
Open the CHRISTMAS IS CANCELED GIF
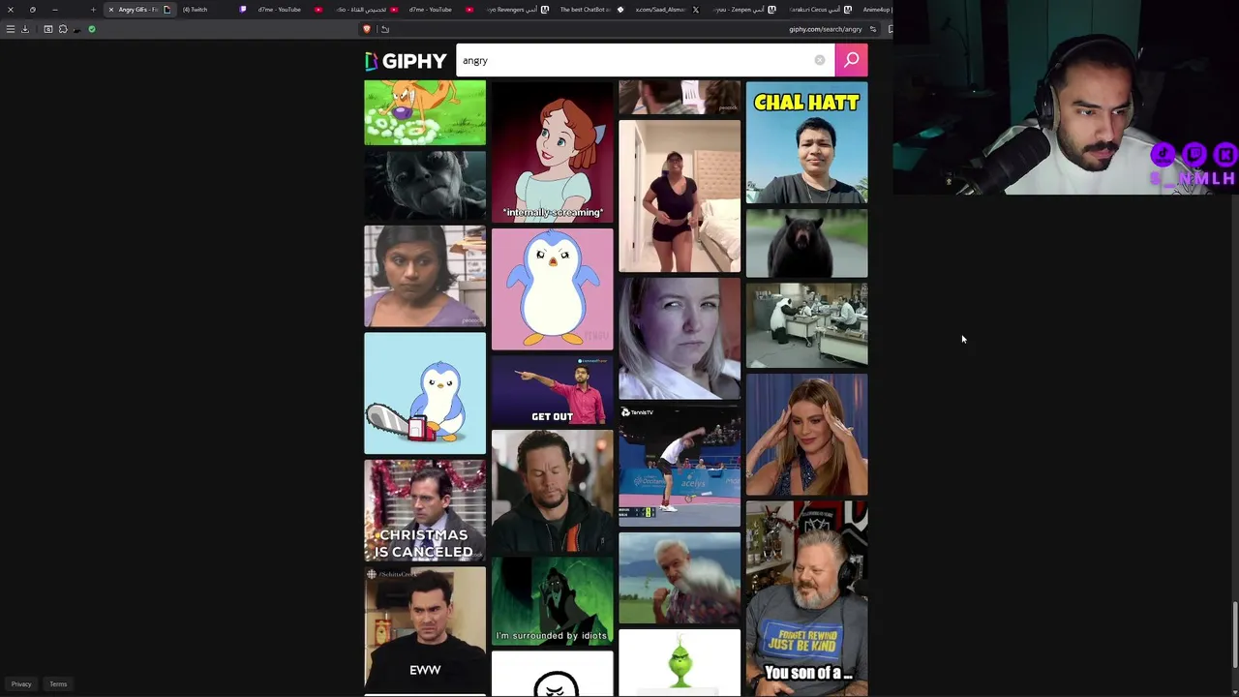tap(425, 510)
